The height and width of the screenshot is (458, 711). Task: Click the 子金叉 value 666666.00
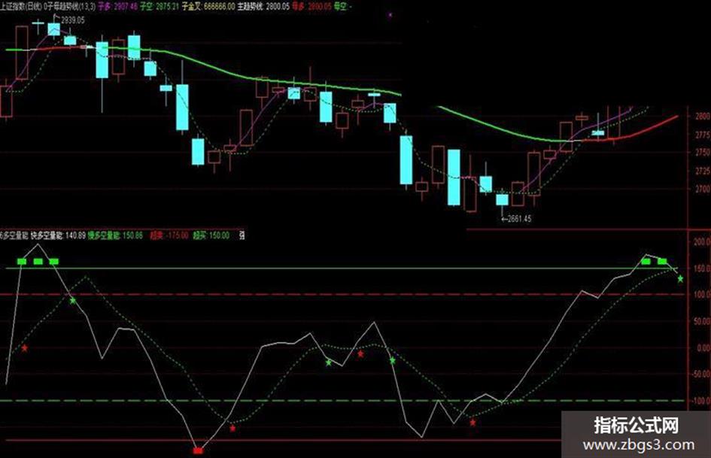(220, 7)
